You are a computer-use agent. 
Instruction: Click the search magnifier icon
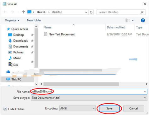142,12
